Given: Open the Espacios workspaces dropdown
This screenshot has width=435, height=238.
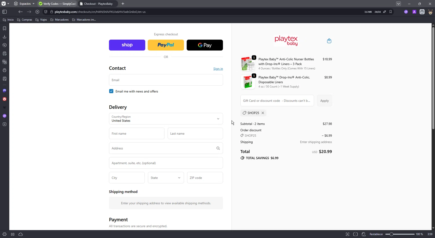Looking at the screenshot, I should [x=24, y=4].
